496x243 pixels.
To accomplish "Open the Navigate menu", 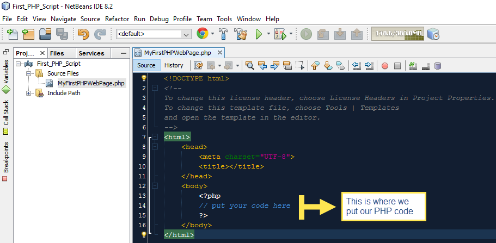I will tap(63, 19).
